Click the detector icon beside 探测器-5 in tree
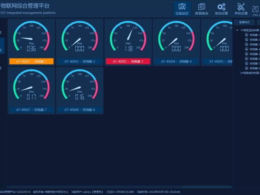 247,54
